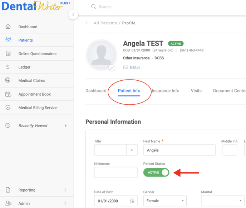246x208 pixels.
Task: Click the envelope icon next to E-Mail
Action: [x=126, y=67]
